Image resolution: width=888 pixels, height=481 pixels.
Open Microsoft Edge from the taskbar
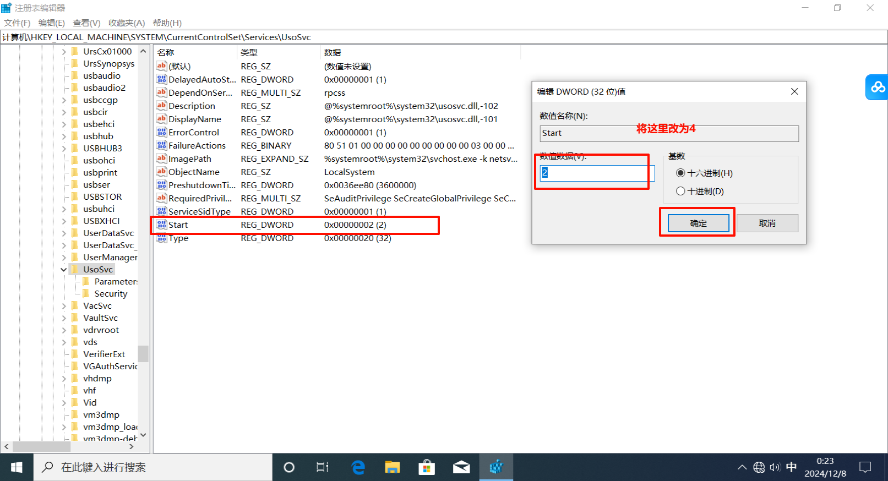pos(358,467)
